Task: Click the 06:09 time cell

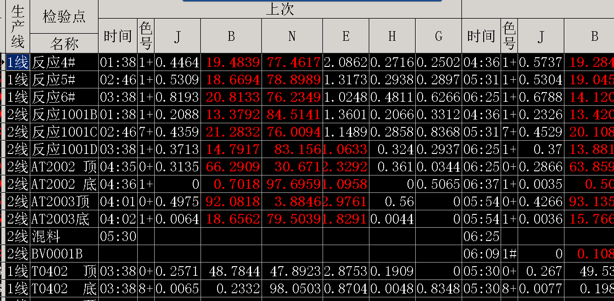Action: click(481, 254)
